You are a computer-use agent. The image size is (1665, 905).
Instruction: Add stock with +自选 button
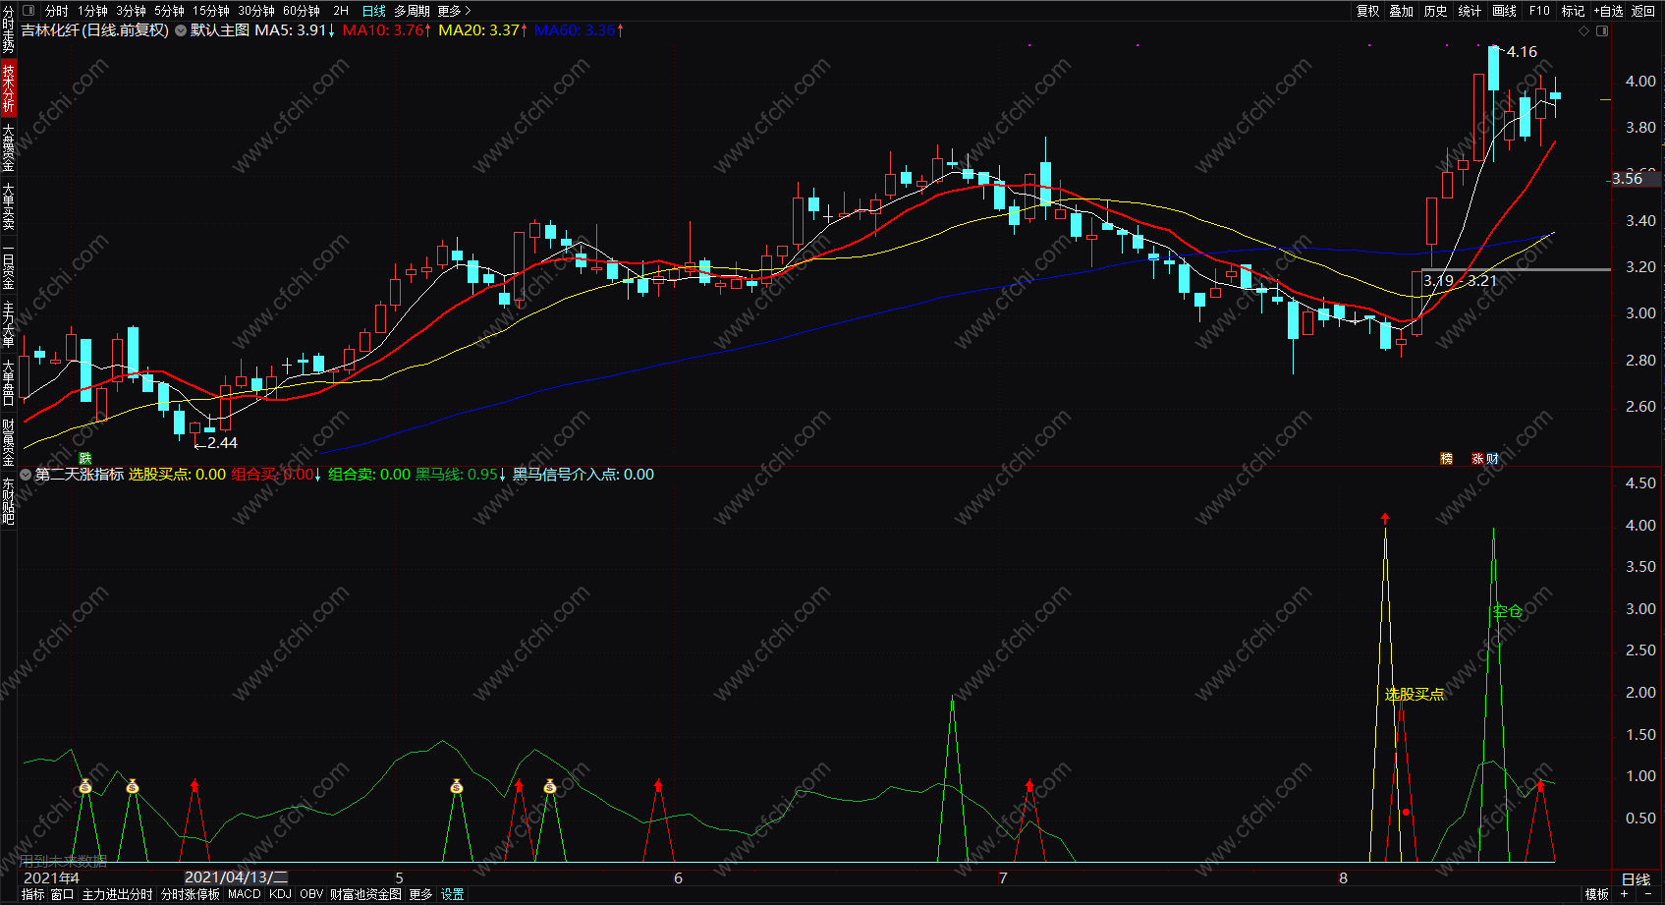click(1609, 11)
